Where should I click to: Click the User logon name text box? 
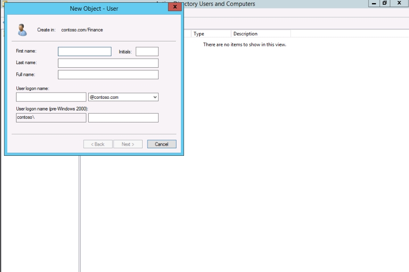click(51, 97)
